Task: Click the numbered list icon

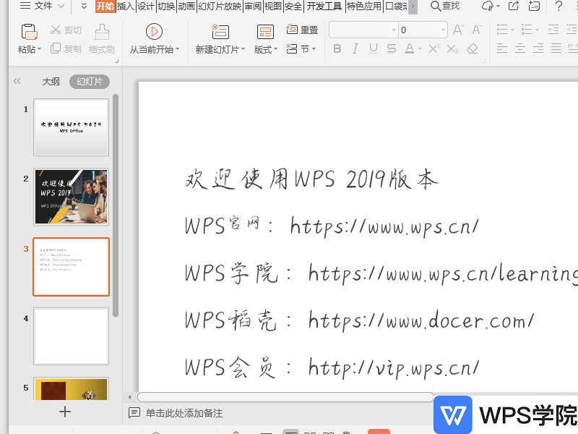Action: coord(527,30)
